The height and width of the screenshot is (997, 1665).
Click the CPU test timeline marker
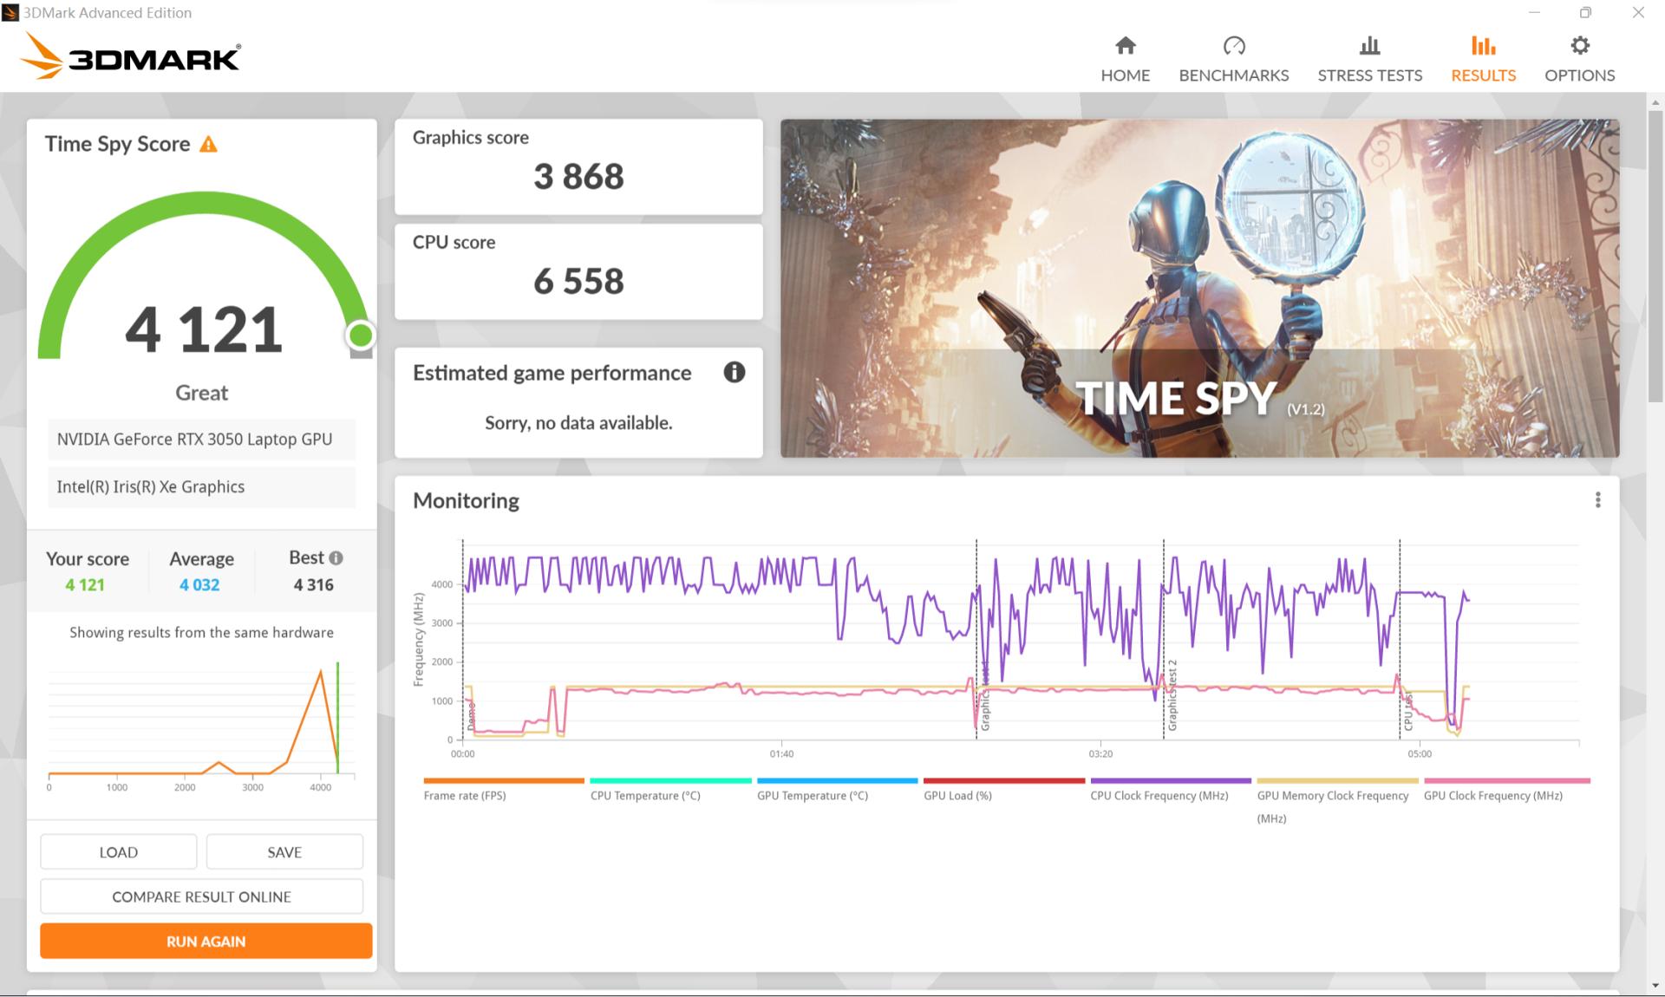pyautogui.click(x=1408, y=711)
